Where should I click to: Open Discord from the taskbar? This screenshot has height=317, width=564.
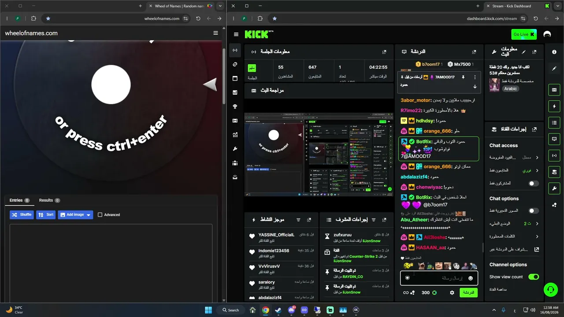click(291, 310)
